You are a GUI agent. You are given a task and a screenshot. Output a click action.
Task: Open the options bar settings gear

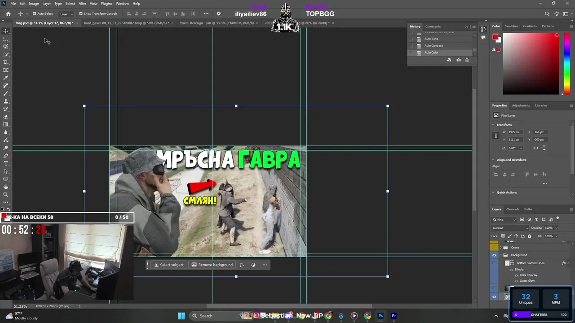(x=219, y=14)
